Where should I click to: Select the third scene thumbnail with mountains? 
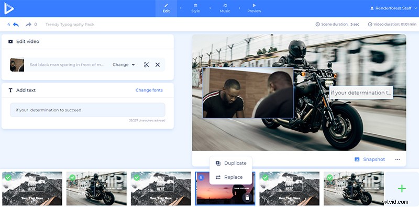pos(161,189)
